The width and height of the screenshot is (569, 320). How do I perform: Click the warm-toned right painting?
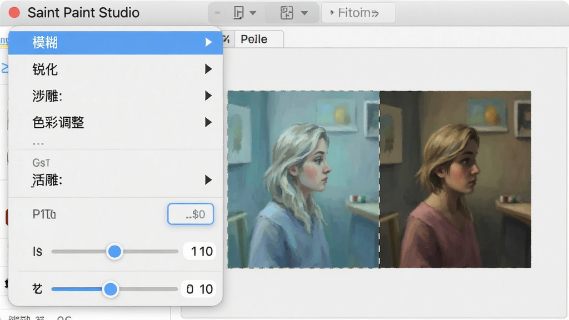tap(456, 179)
